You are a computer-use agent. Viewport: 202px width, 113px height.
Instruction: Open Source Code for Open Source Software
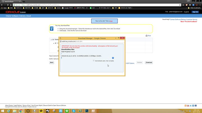(55, 105)
